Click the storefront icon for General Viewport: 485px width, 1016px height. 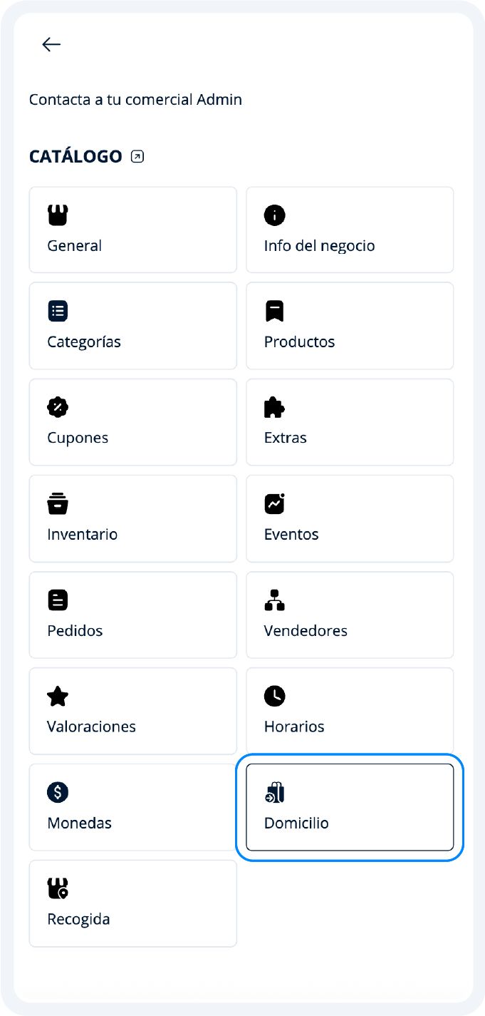click(x=58, y=215)
